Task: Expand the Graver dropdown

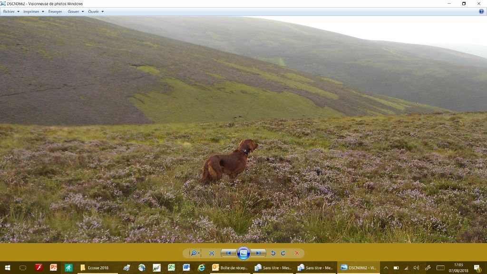Action: 76,11
